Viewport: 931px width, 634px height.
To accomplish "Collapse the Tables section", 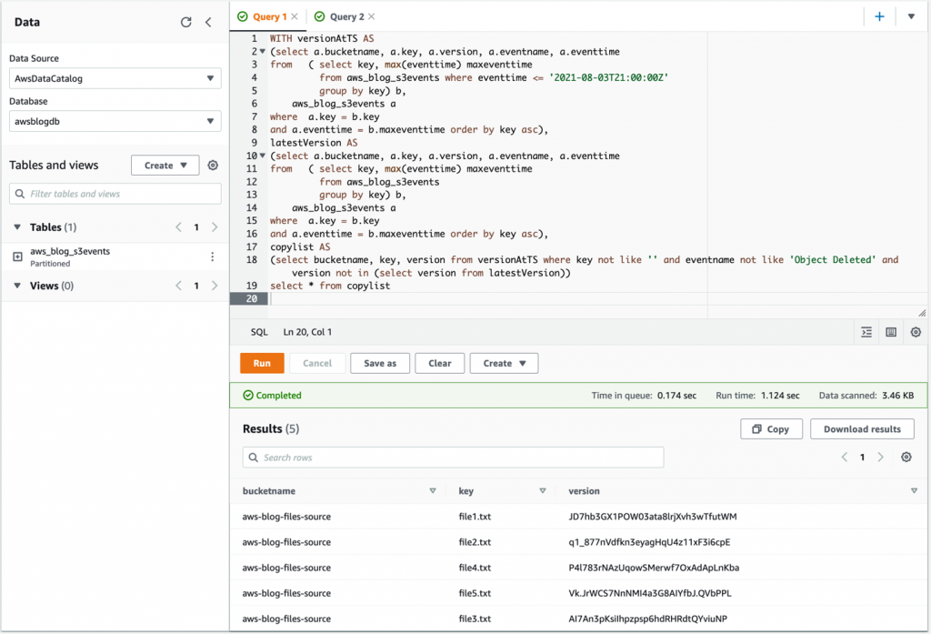I will [x=17, y=227].
